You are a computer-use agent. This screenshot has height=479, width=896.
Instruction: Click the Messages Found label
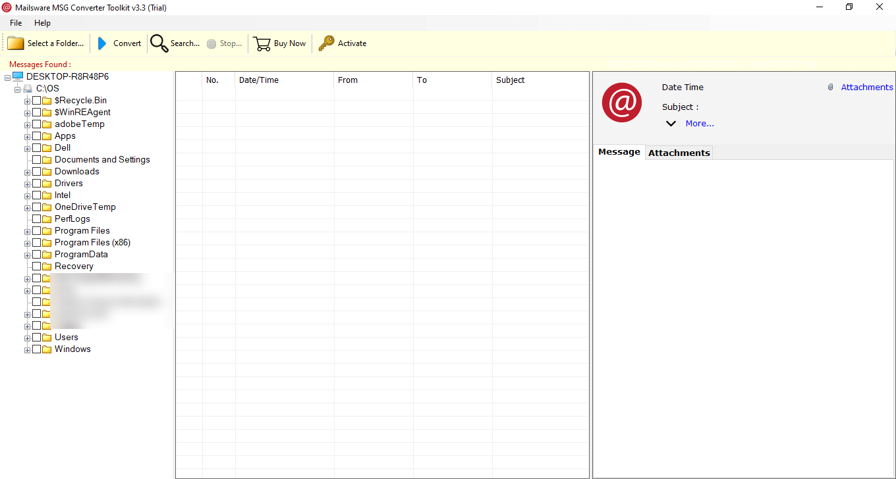[x=40, y=64]
